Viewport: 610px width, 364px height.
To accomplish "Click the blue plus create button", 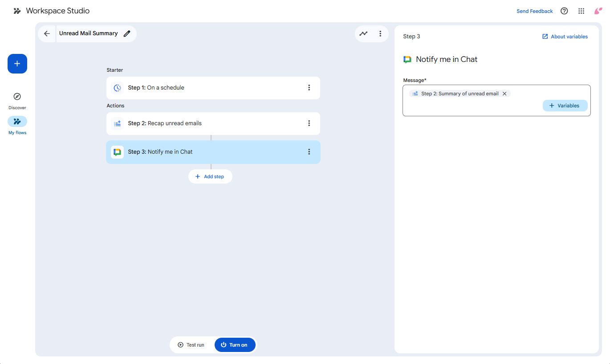I will tap(17, 64).
